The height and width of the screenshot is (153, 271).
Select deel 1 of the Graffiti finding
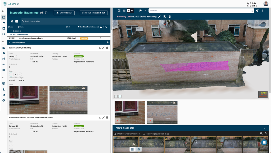11,74
